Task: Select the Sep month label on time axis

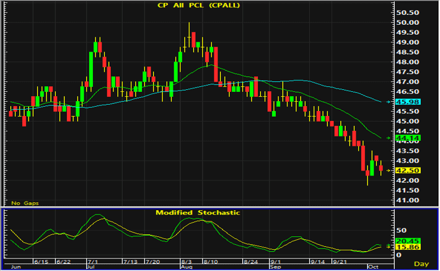Action: tap(275, 267)
